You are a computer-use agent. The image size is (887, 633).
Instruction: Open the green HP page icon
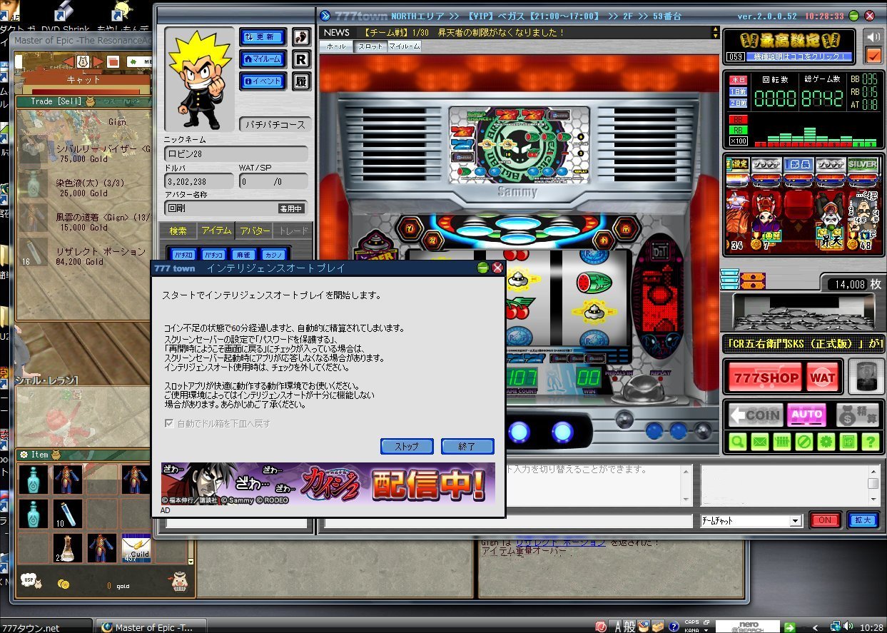coord(848,442)
